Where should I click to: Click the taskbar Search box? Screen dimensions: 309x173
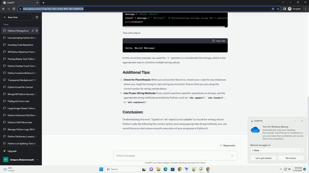(x=123, y=169)
